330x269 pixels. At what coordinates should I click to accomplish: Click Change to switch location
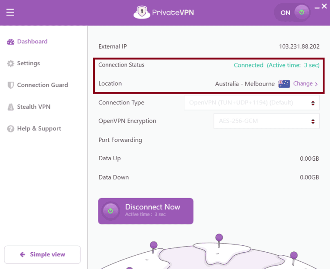pyautogui.click(x=303, y=83)
